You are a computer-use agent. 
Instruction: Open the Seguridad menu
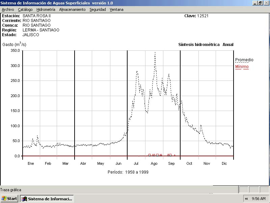click(x=98, y=9)
